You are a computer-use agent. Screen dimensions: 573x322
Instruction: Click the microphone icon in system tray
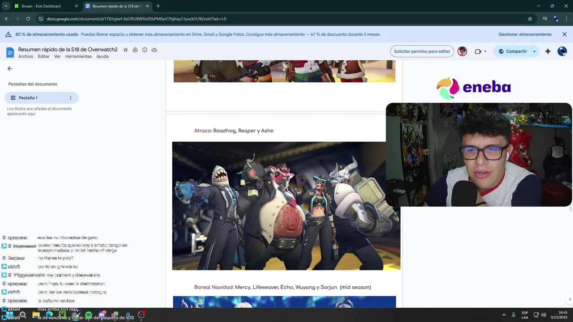513,315
